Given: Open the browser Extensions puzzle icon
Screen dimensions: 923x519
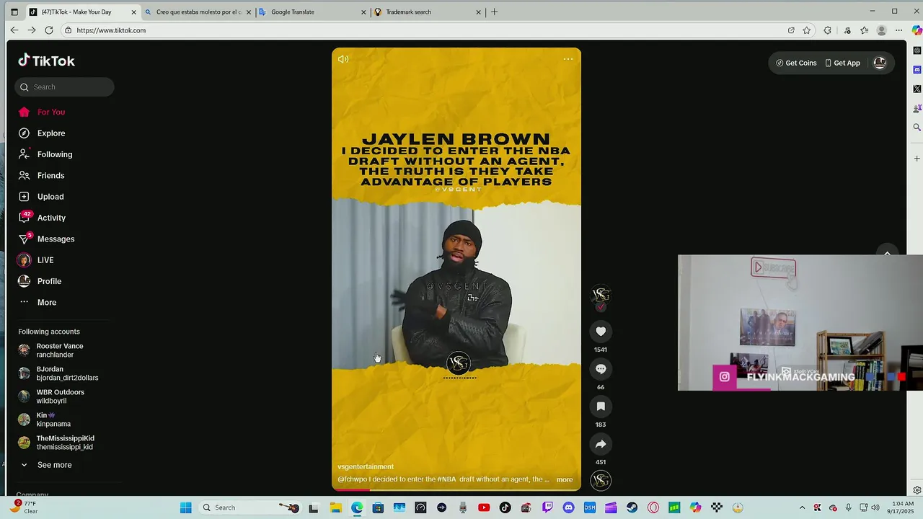Looking at the screenshot, I should coord(828,30).
